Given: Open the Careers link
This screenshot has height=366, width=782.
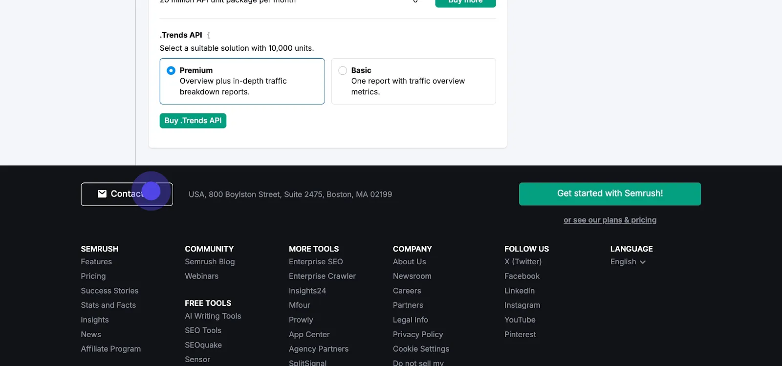Looking at the screenshot, I should 407,291.
